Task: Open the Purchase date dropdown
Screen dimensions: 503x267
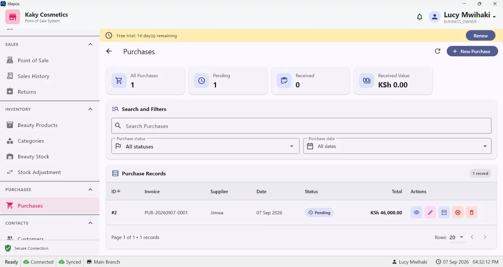Action: (397, 146)
